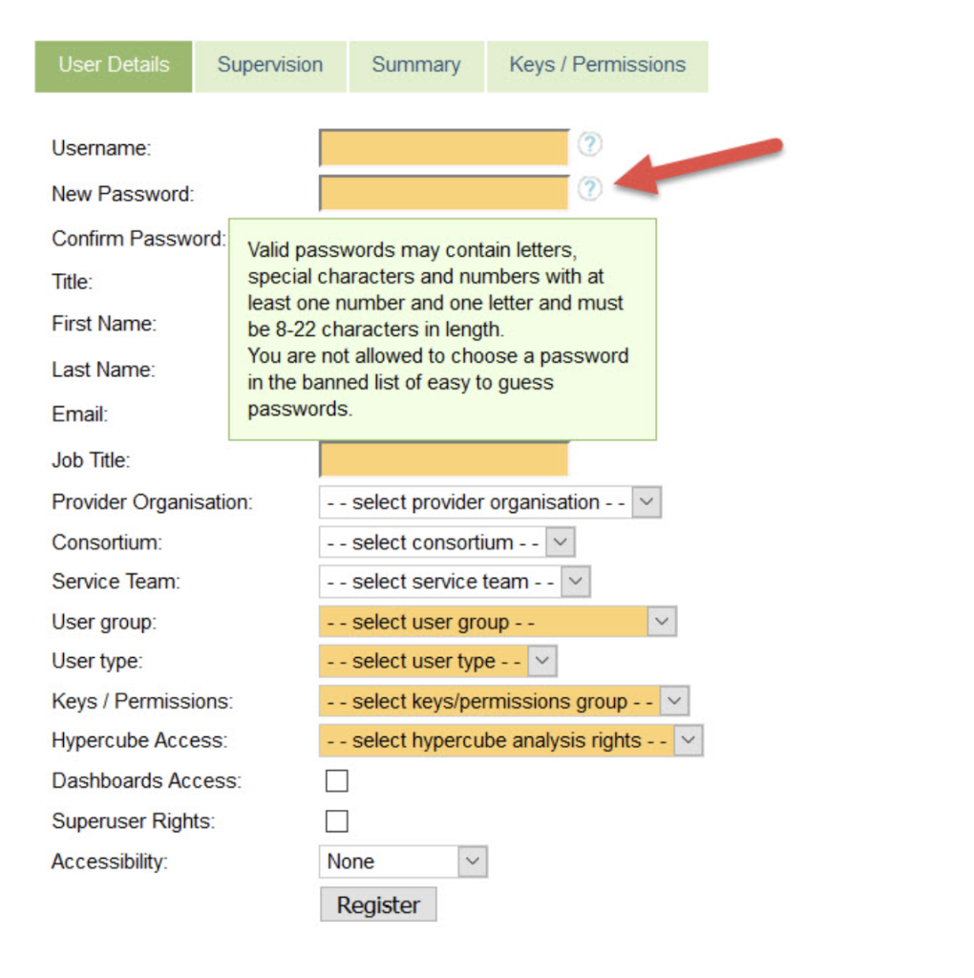Click the New Password help icon

tap(591, 189)
